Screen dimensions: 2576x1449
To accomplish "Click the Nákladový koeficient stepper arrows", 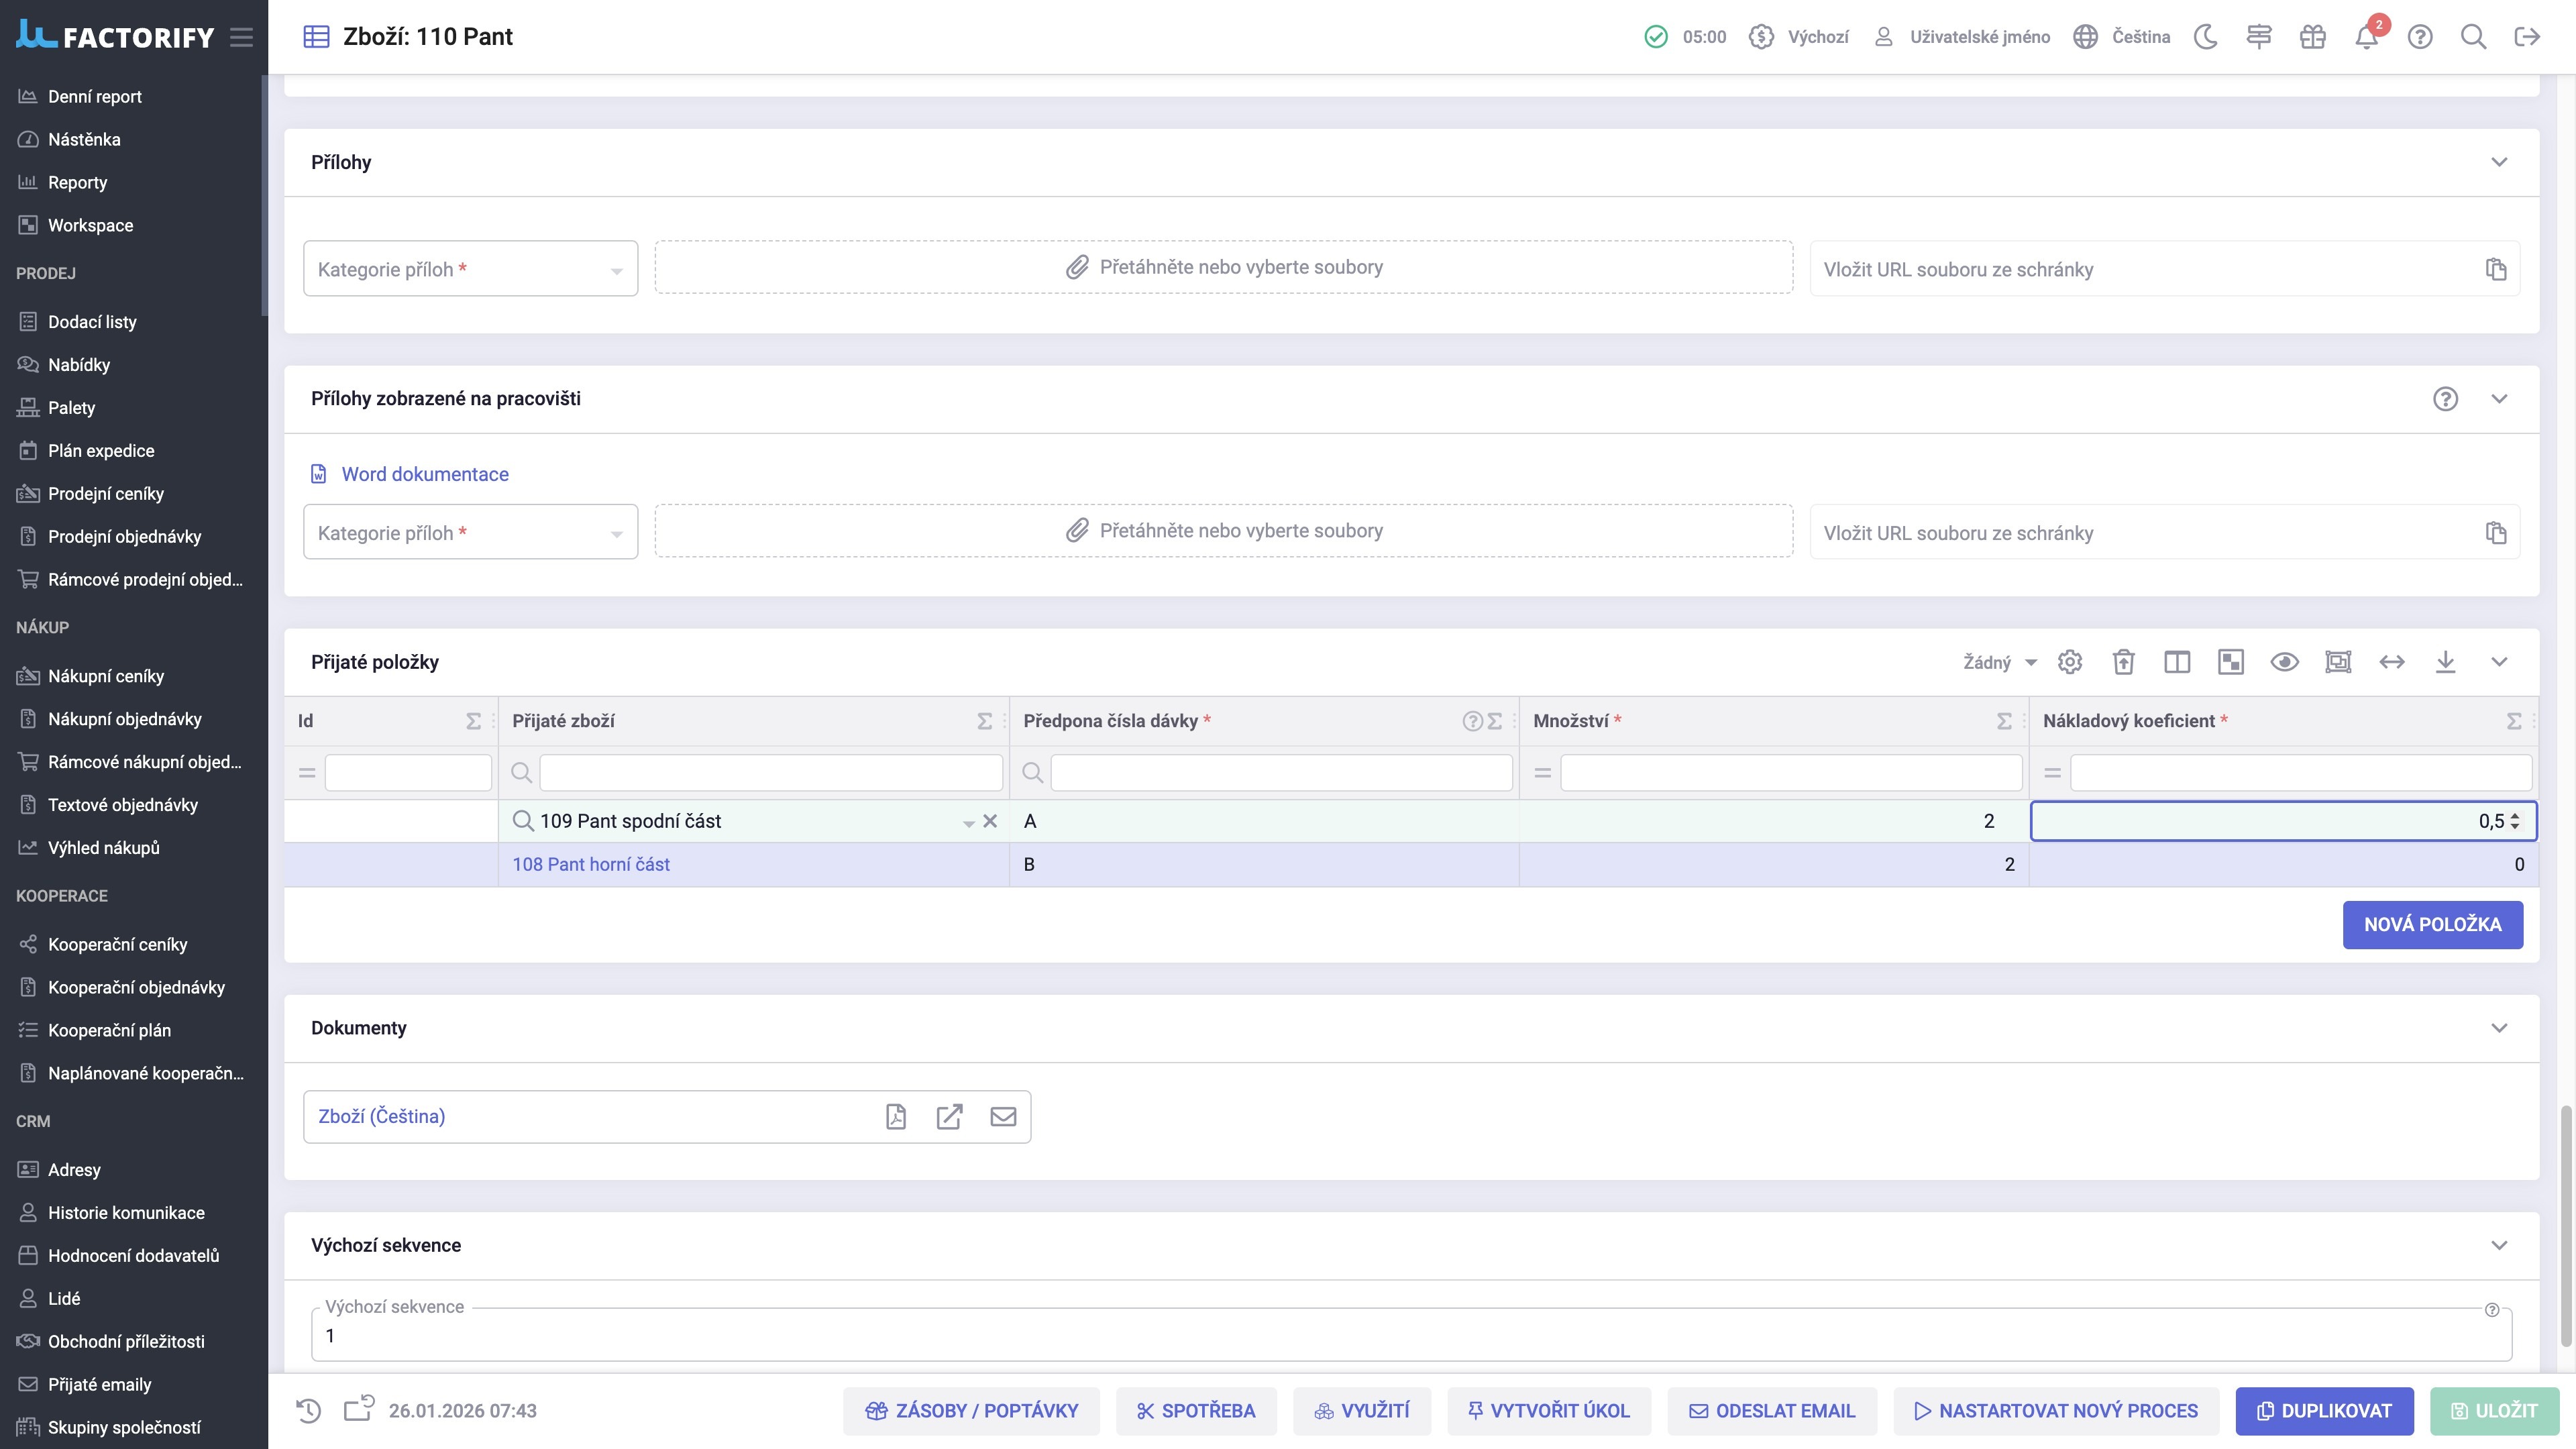I will point(2515,821).
